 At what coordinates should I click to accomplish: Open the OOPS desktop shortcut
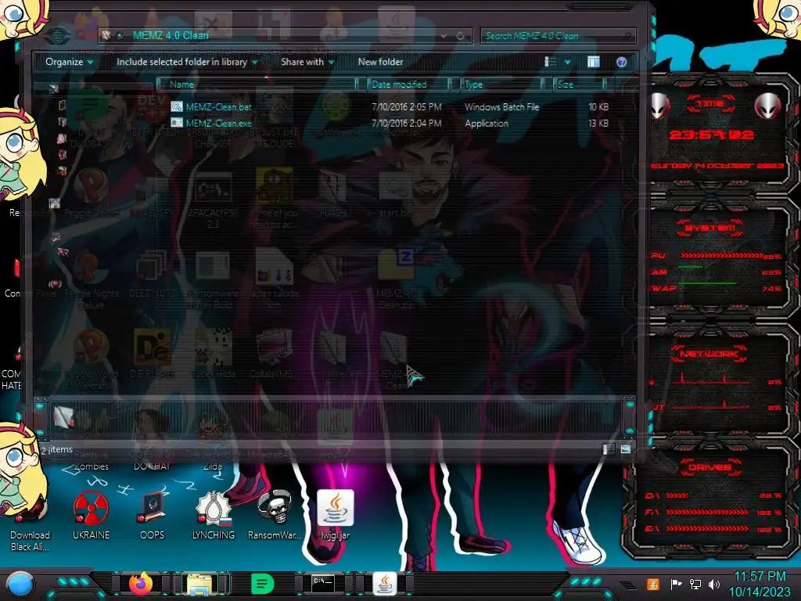tap(152, 515)
